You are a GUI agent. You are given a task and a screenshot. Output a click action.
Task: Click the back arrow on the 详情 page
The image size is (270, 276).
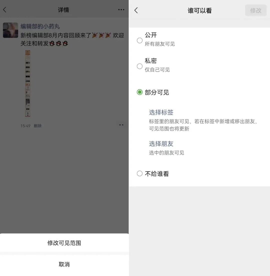click(5, 10)
